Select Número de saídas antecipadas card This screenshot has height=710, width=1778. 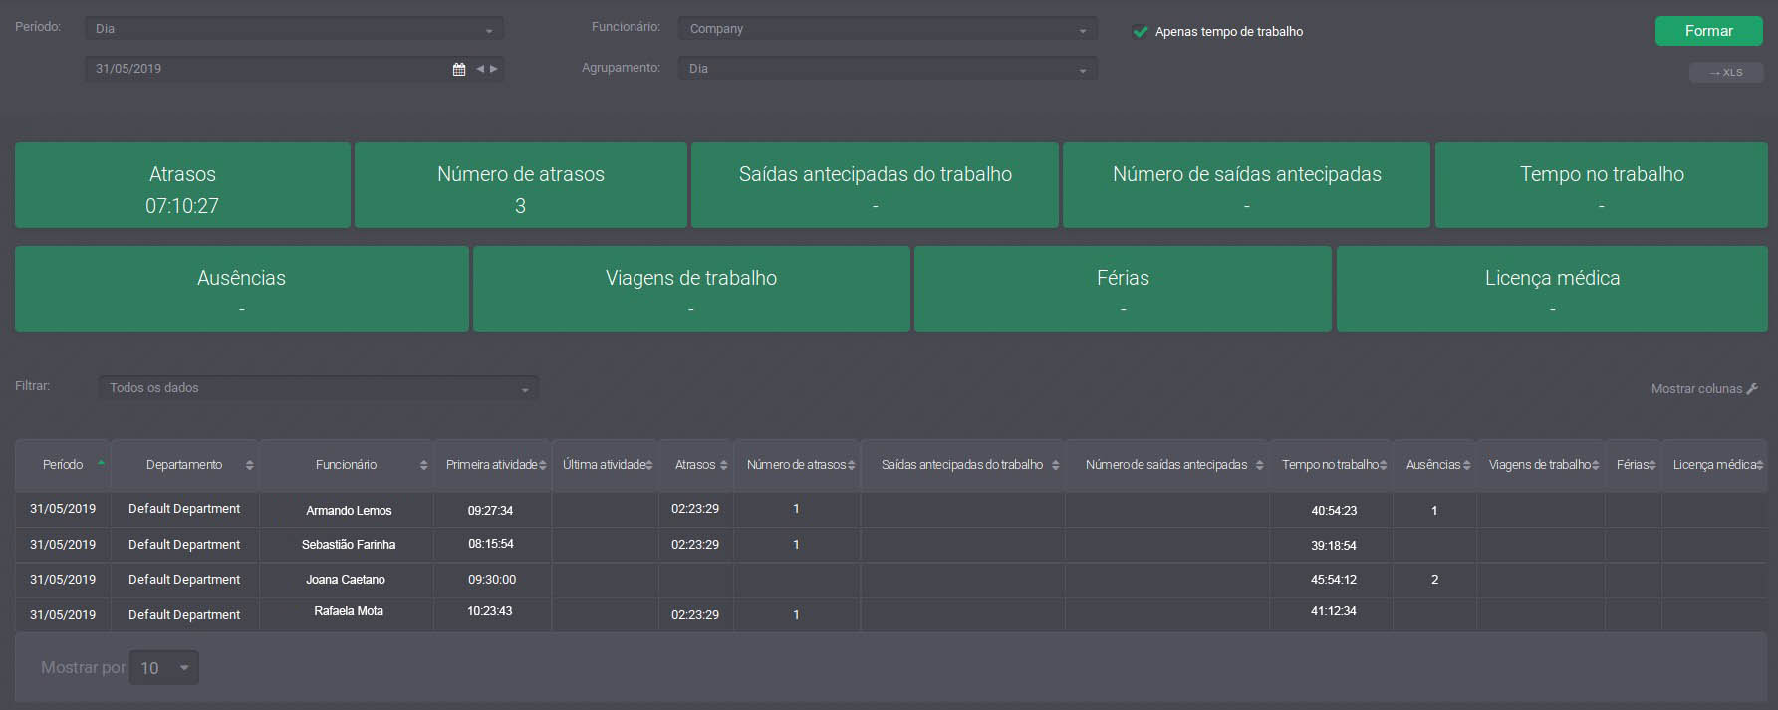[1247, 185]
